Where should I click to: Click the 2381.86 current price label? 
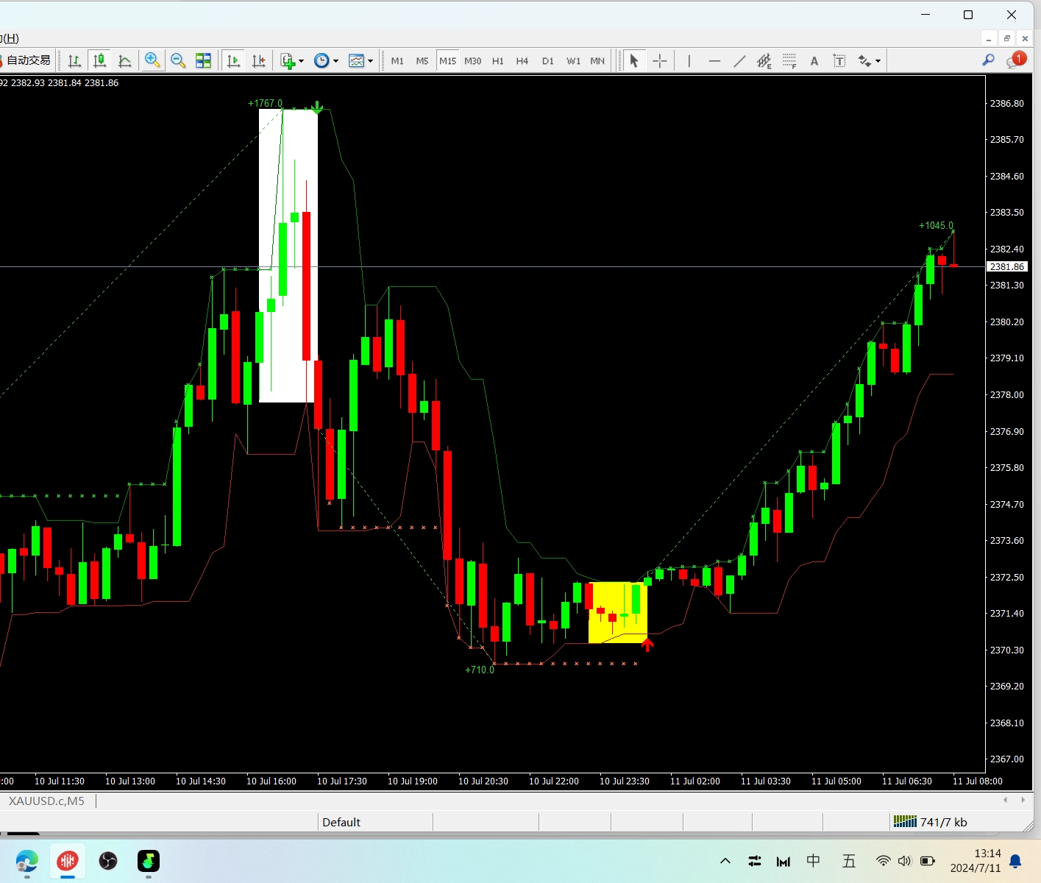pyautogui.click(x=1006, y=267)
